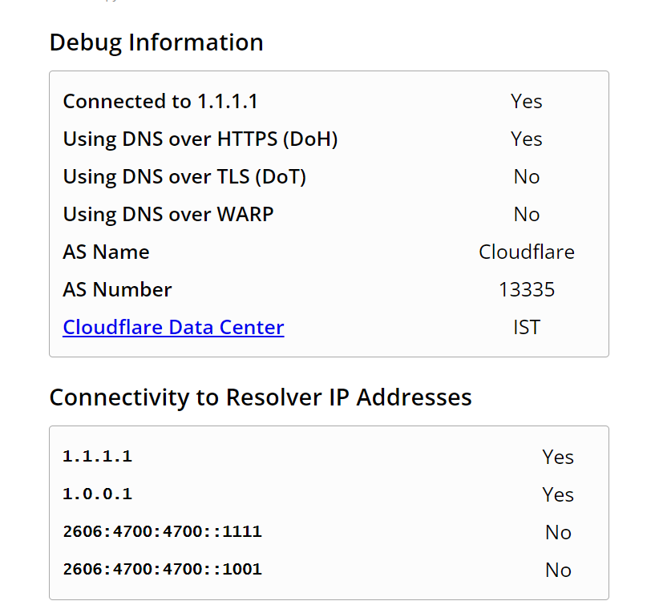Image resolution: width=655 pixels, height=605 pixels.
Task: Click the Yes value for Connected to 1.1.1.1
Action: coord(527,102)
